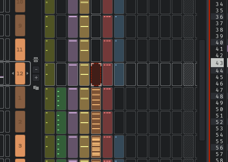Select the green cell in pattern 1 row

[x=61, y=99]
